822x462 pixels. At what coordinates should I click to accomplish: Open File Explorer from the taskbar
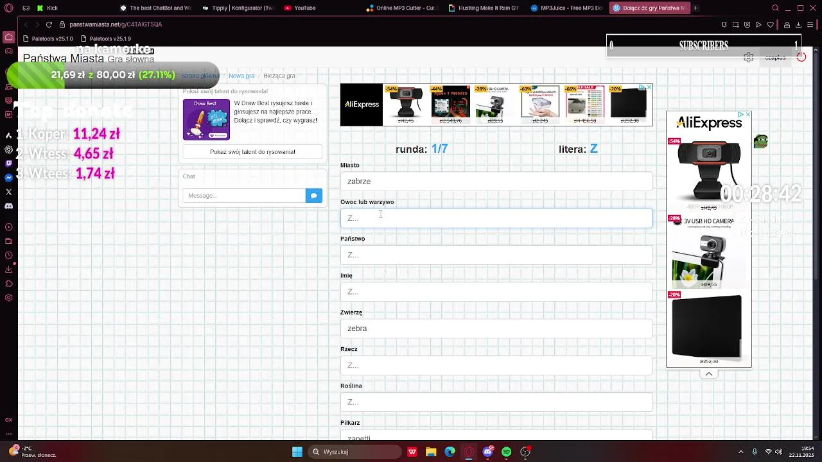click(431, 452)
